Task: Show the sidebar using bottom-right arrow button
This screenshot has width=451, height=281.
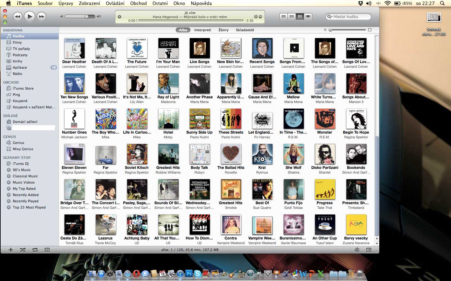Action: (369, 250)
